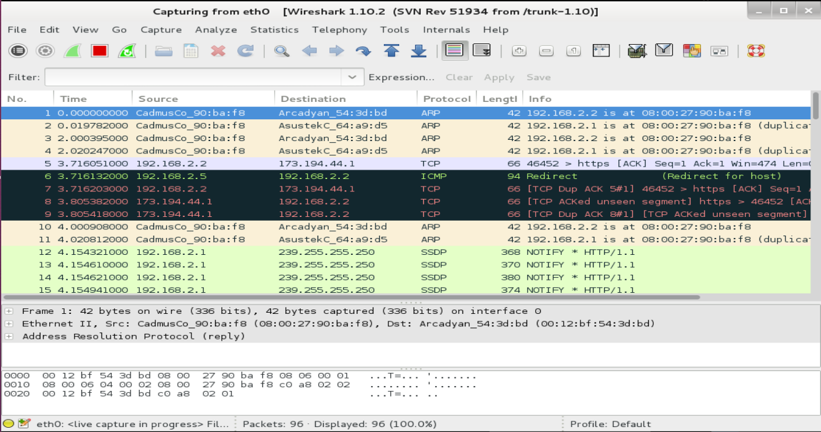This screenshot has height=432, width=821.
Task: Sort packets by Time column header
Action: 93,99
